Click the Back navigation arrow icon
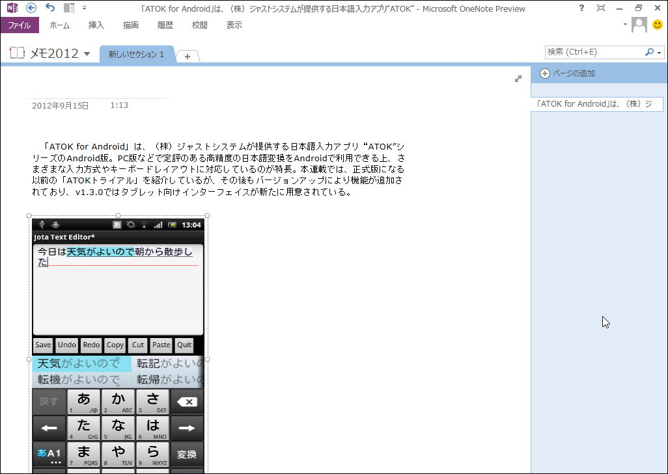The width and height of the screenshot is (668, 474). (31, 8)
